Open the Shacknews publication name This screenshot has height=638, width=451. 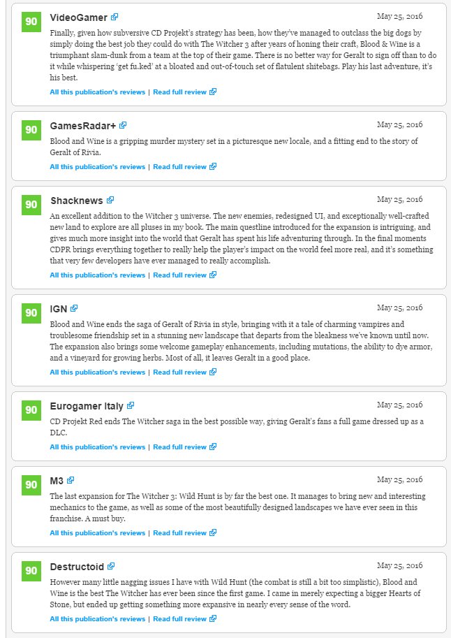[x=77, y=201]
